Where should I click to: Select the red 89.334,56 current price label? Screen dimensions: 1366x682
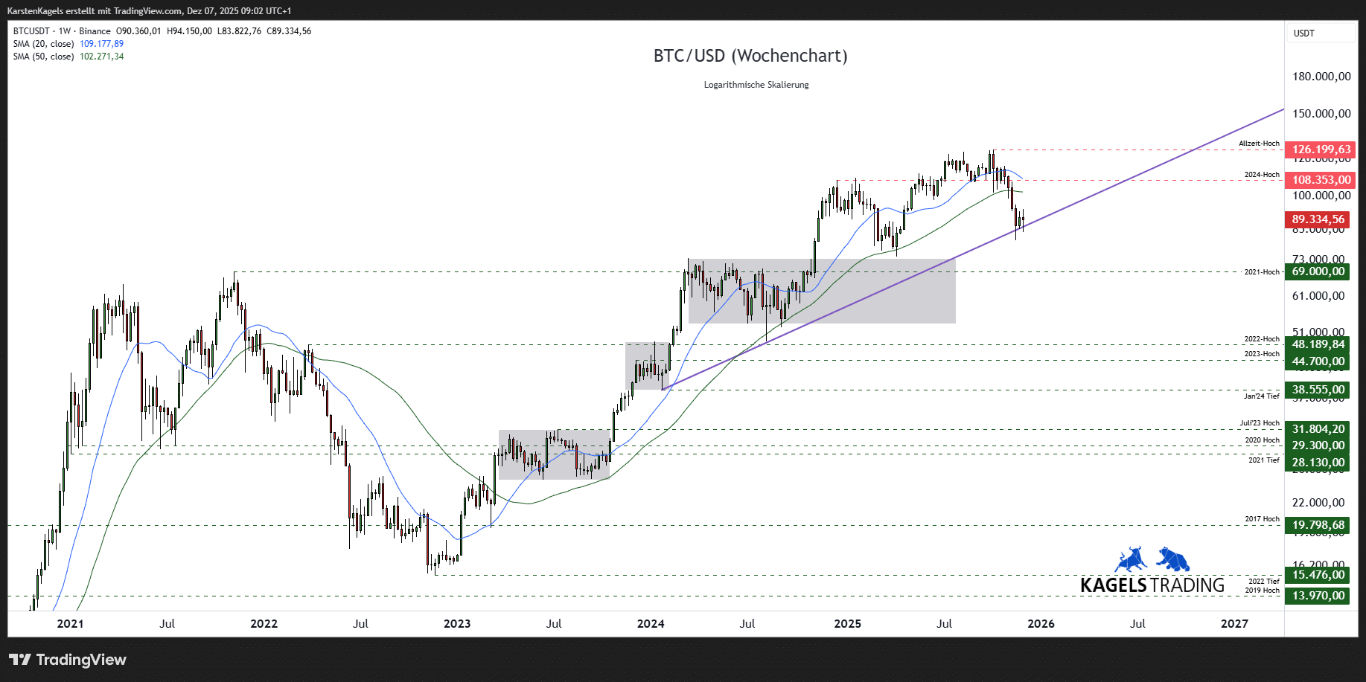pyautogui.click(x=1318, y=219)
